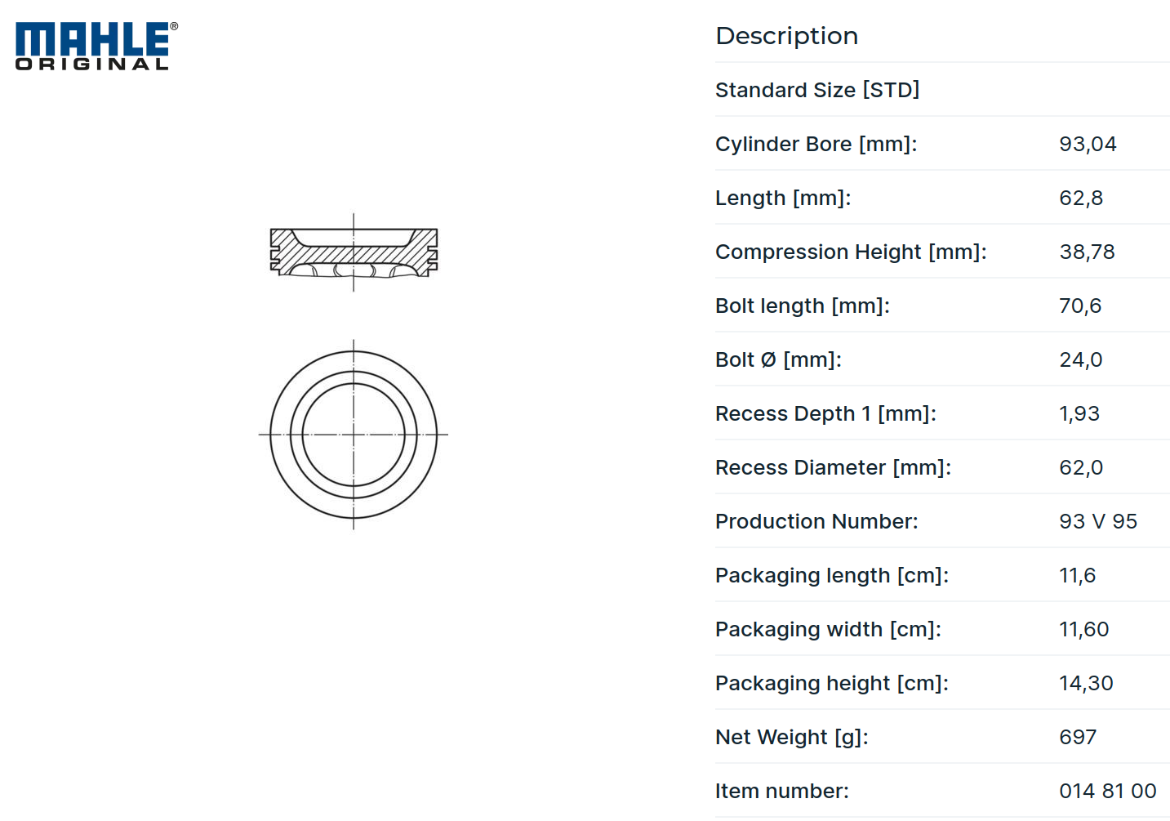
Task: Select the Bolt Ø value 24,0
Action: click(x=1080, y=359)
